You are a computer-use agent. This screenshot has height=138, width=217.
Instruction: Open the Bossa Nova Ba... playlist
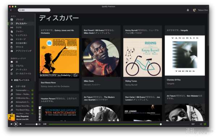tap(23, 106)
